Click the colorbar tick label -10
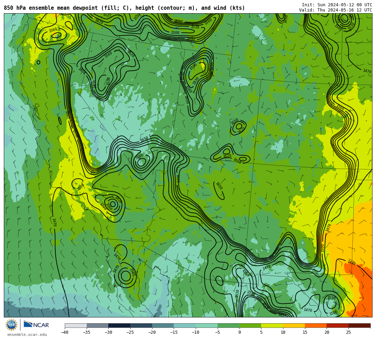The width and height of the screenshot is (376, 339). (196, 332)
